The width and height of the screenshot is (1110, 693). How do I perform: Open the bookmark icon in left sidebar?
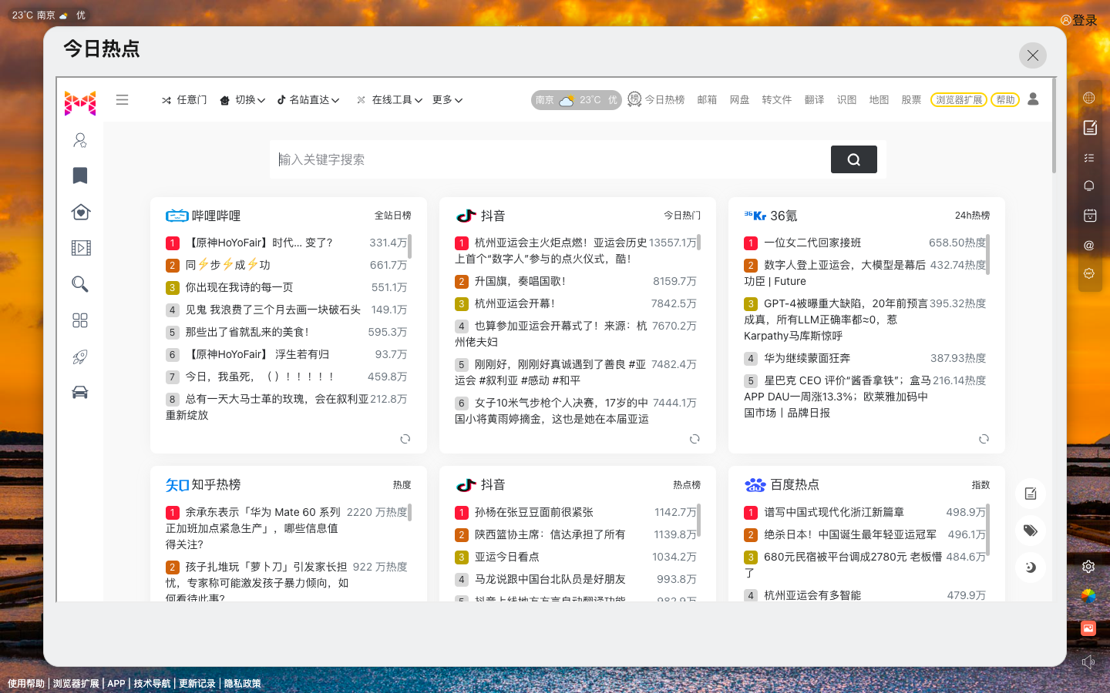(x=80, y=176)
